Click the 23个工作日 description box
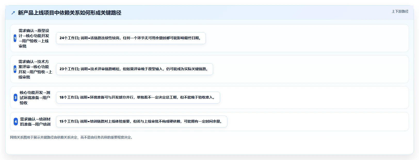Screen dimensions: 419x160 134,69
